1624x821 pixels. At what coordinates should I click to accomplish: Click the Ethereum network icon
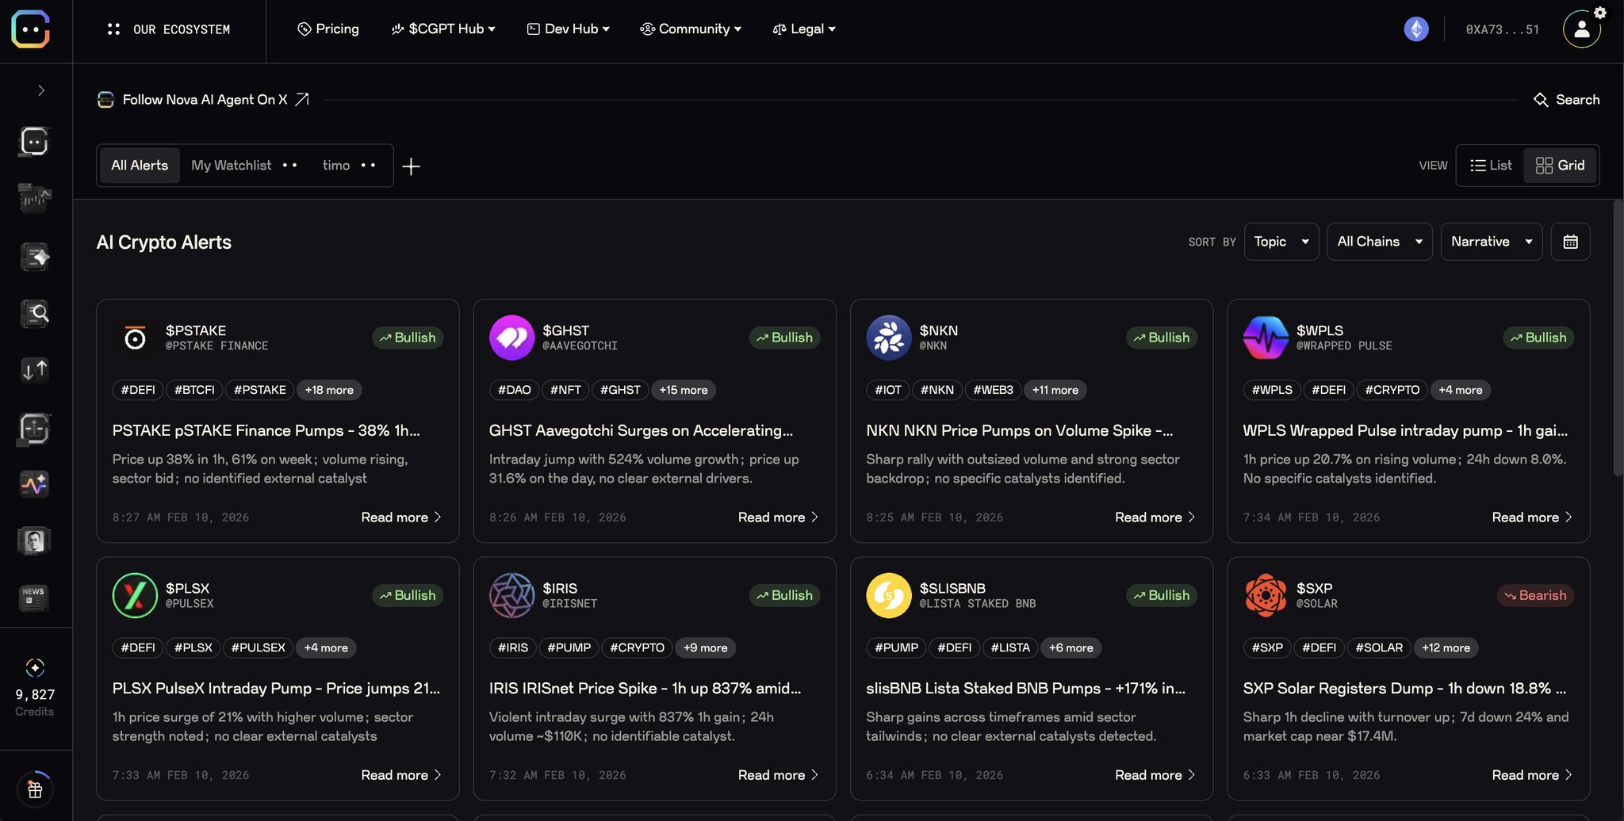tap(1415, 29)
